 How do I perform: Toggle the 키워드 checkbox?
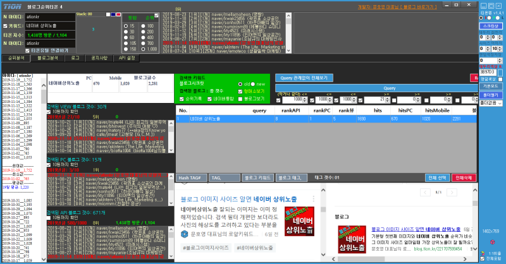(x=5, y=26)
